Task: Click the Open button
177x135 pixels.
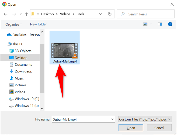Action: (x=131, y=128)
